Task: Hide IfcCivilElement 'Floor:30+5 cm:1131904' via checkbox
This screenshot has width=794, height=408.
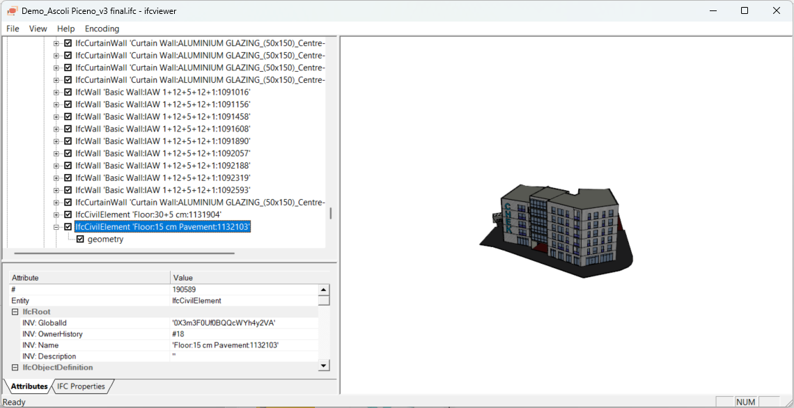Action: tap(68, 214)
